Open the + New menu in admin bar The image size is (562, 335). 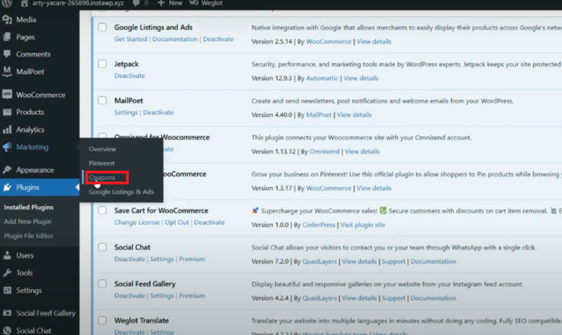(170, 3)
